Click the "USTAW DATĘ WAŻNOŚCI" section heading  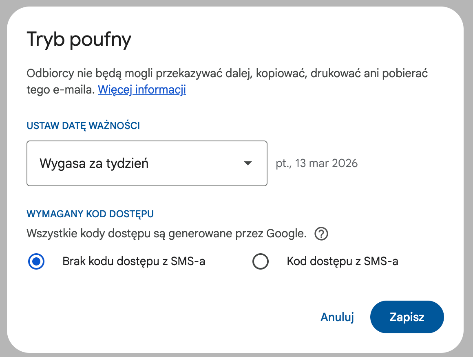(x=83, y=126)
